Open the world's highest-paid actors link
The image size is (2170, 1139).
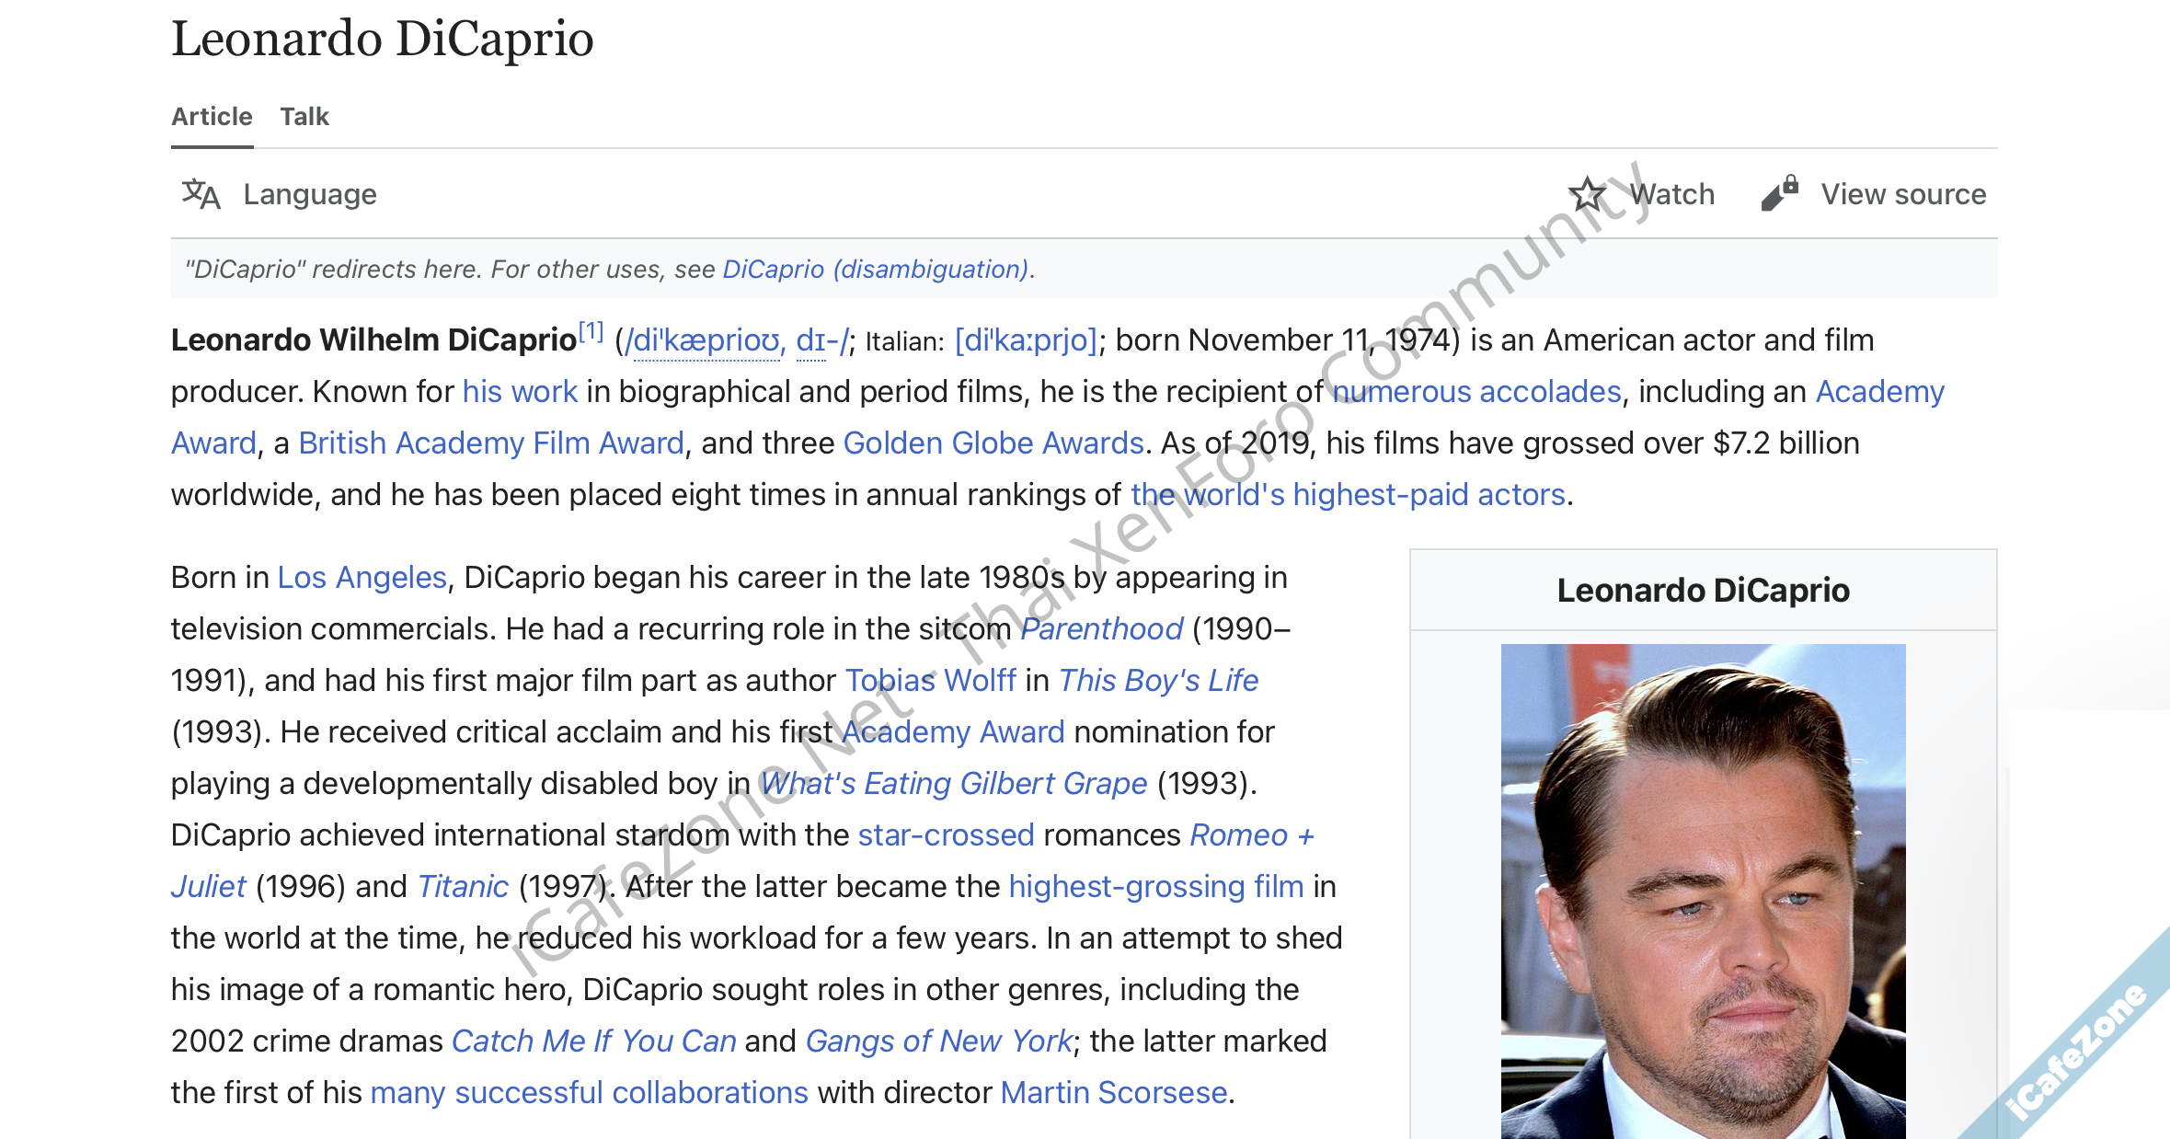coord(1349,494)
